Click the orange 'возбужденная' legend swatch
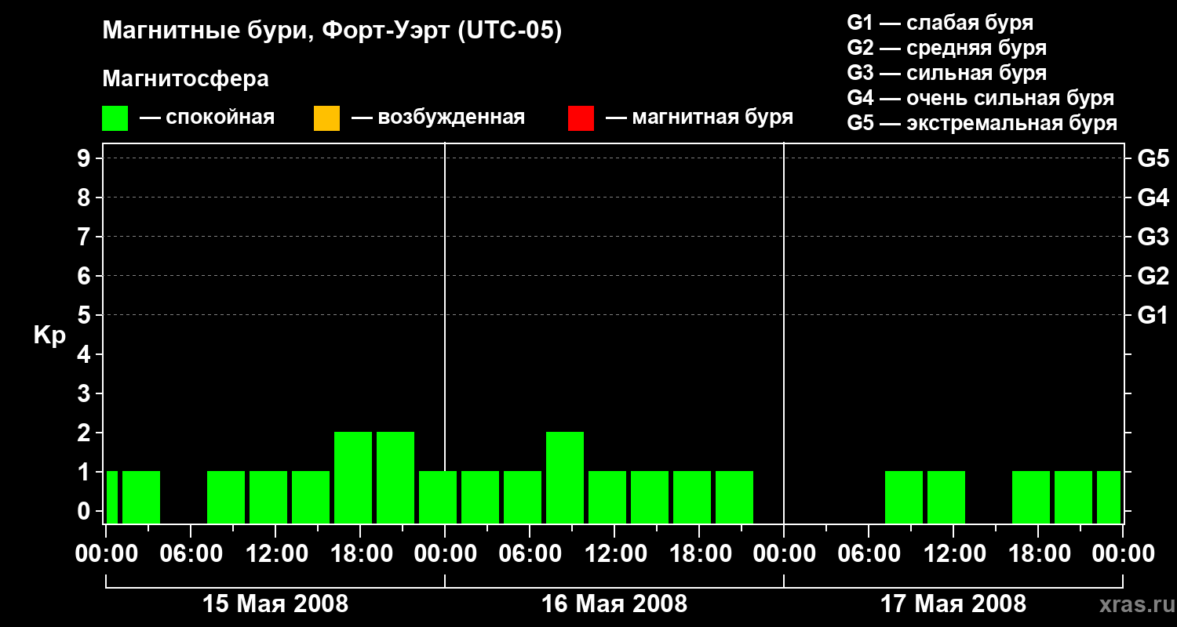 326,118
